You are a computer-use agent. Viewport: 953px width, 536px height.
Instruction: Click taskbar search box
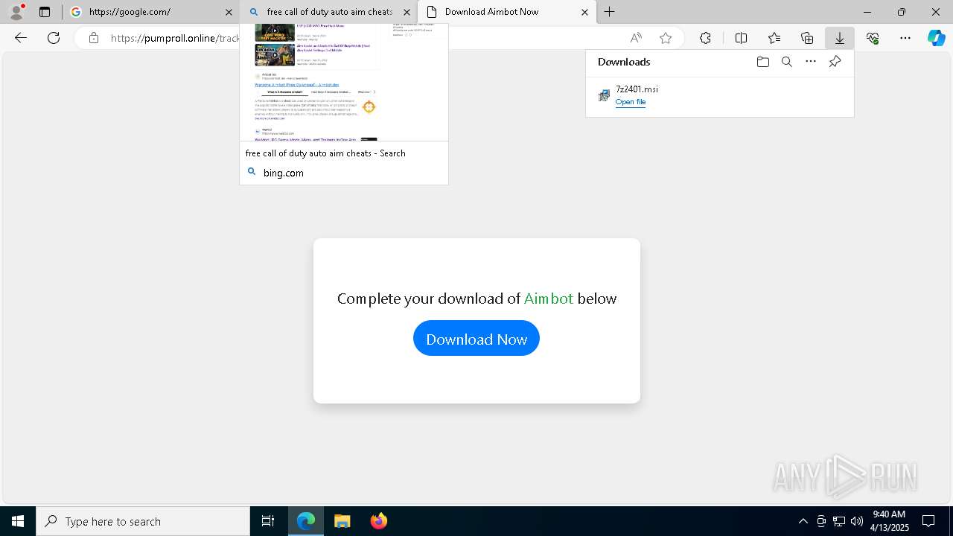pos(143,521)
